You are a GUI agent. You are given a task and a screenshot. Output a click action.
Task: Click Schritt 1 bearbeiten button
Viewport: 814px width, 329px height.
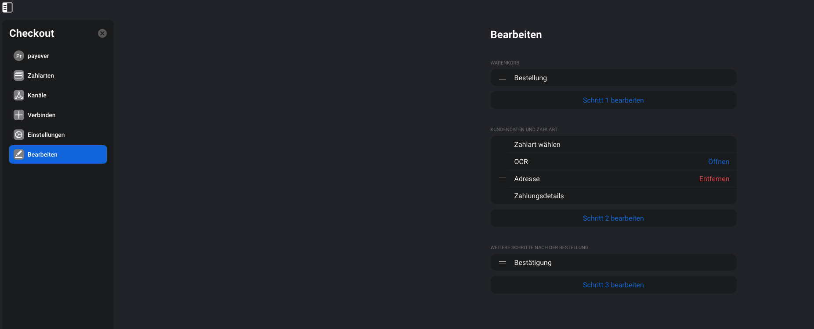tap(613, 100)
